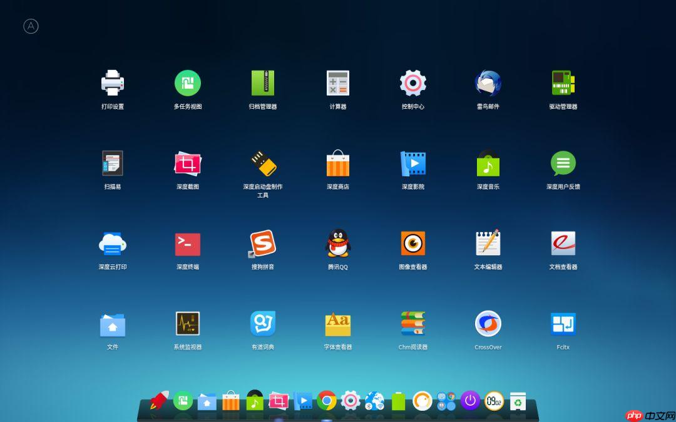Open the Archive Manager (归档管理器)
The image size is (676, 422).
263,81
